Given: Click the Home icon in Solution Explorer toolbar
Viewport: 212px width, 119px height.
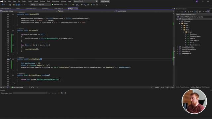Looking at the screenshot, I should pos(183,12).
